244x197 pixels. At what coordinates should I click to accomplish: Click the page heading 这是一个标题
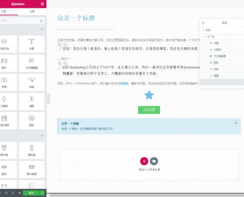point(76,18)
